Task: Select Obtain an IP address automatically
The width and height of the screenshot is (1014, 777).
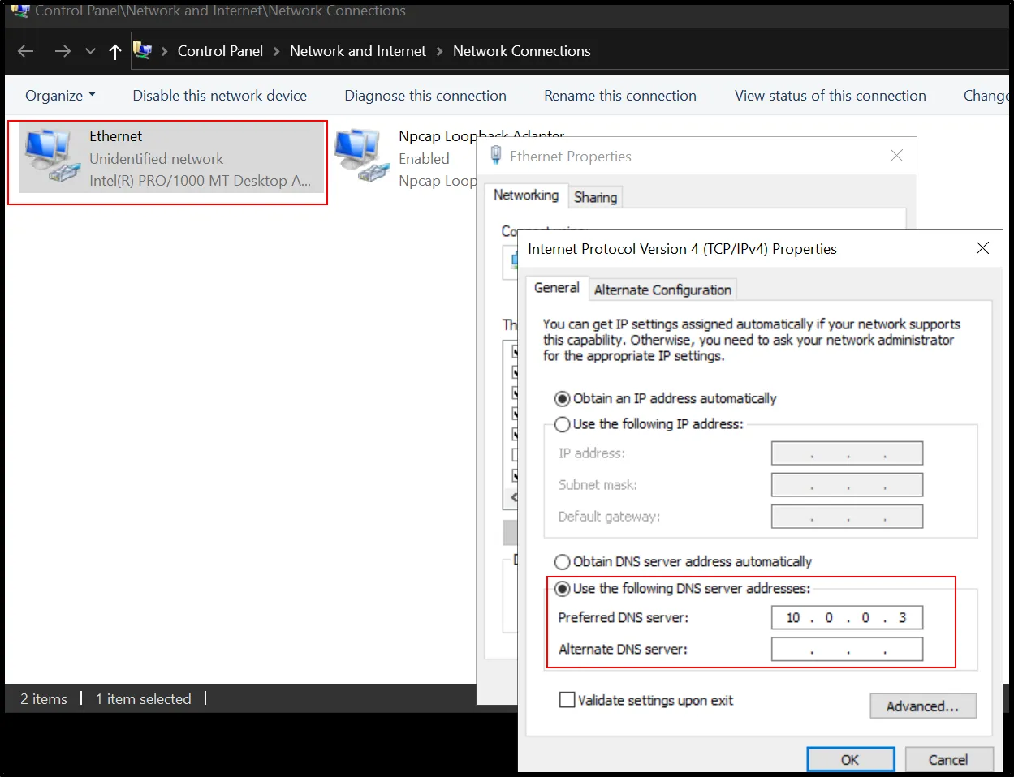Action: [x=563, y=398]
